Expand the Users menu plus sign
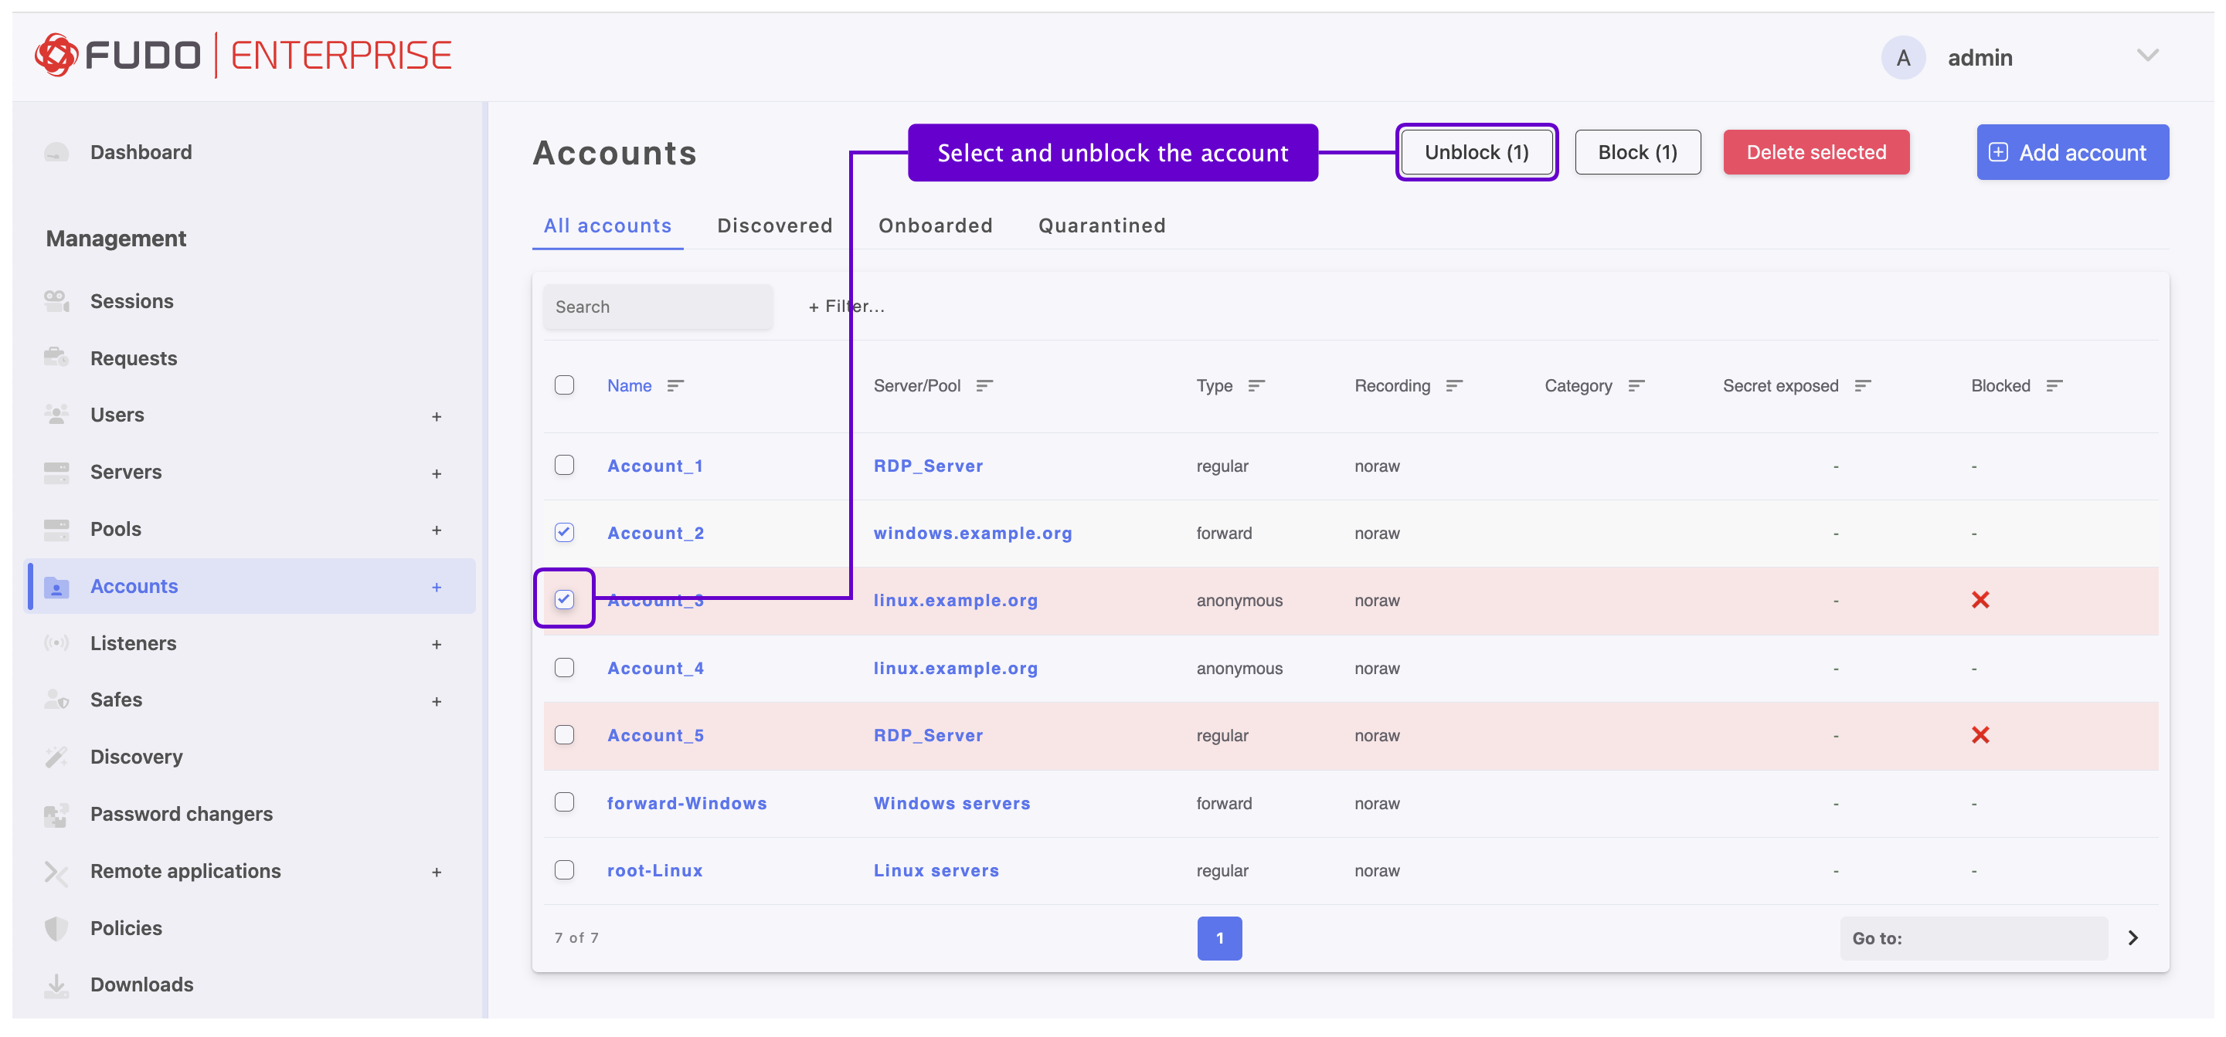 [x=437, y=416]
